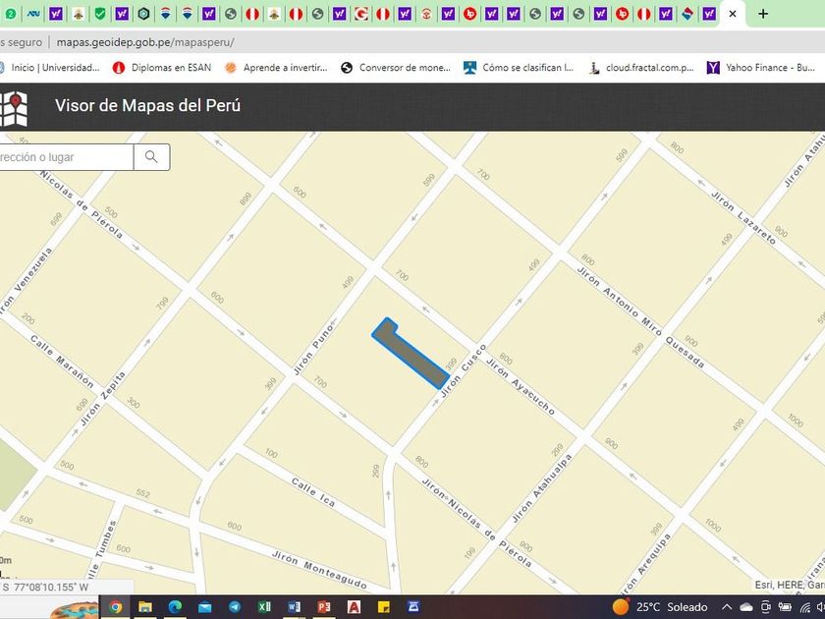This screenshot has width=825, height=619.
Task: Click the Visor de Mapas logo icon
Action: click(x=14, y=107)
